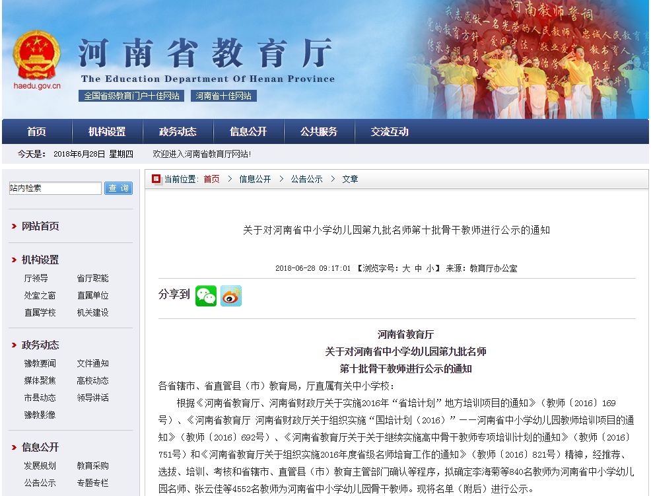Click the 河南省十佳网站 badge

click(221, 94)
